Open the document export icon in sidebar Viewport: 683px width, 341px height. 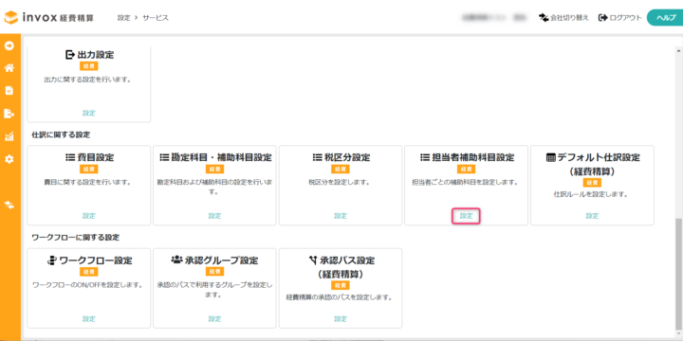click(9, 114)
